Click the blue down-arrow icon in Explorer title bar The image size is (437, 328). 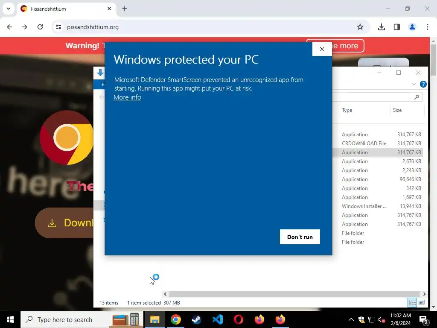[100, 73]
